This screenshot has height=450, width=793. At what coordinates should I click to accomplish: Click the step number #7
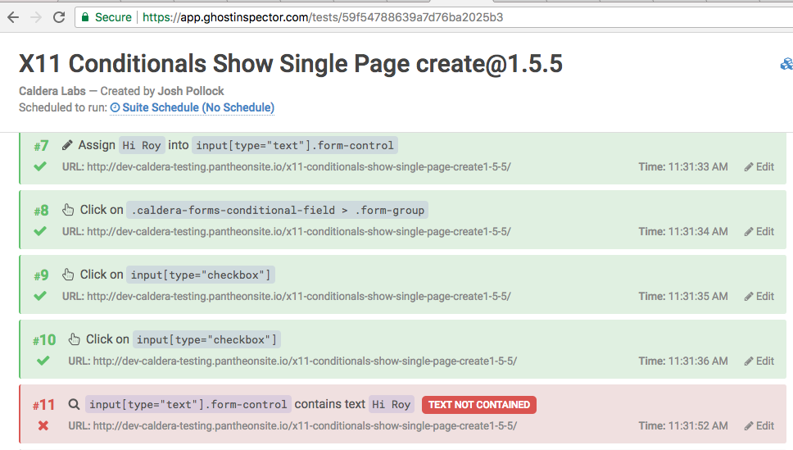click(42, 146)
